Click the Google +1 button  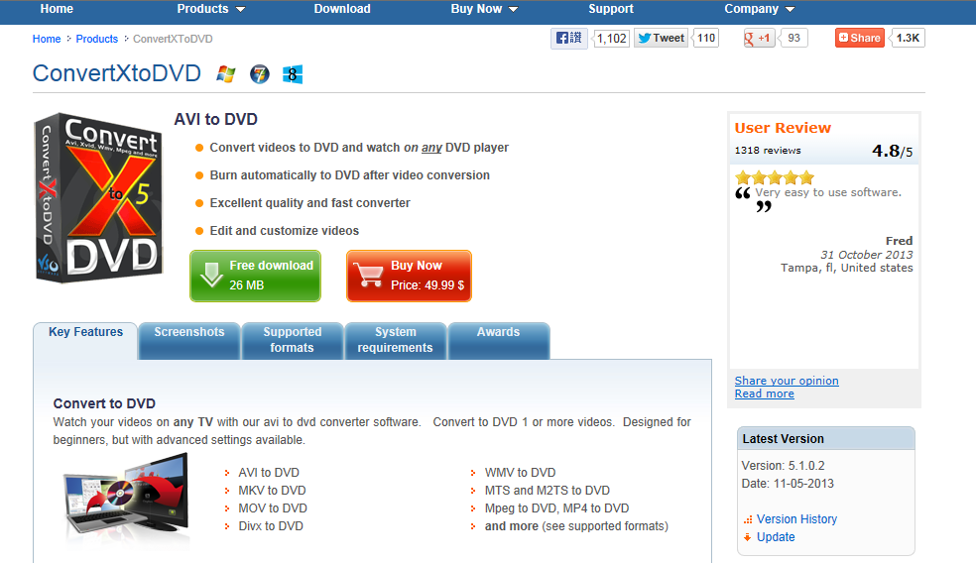[758, 38]
